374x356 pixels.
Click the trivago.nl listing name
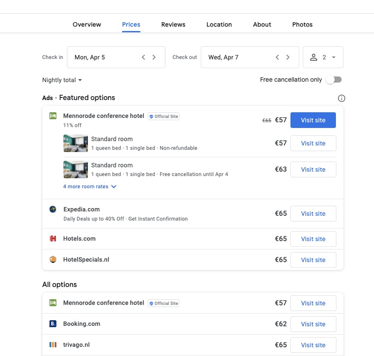pos(76,345)
